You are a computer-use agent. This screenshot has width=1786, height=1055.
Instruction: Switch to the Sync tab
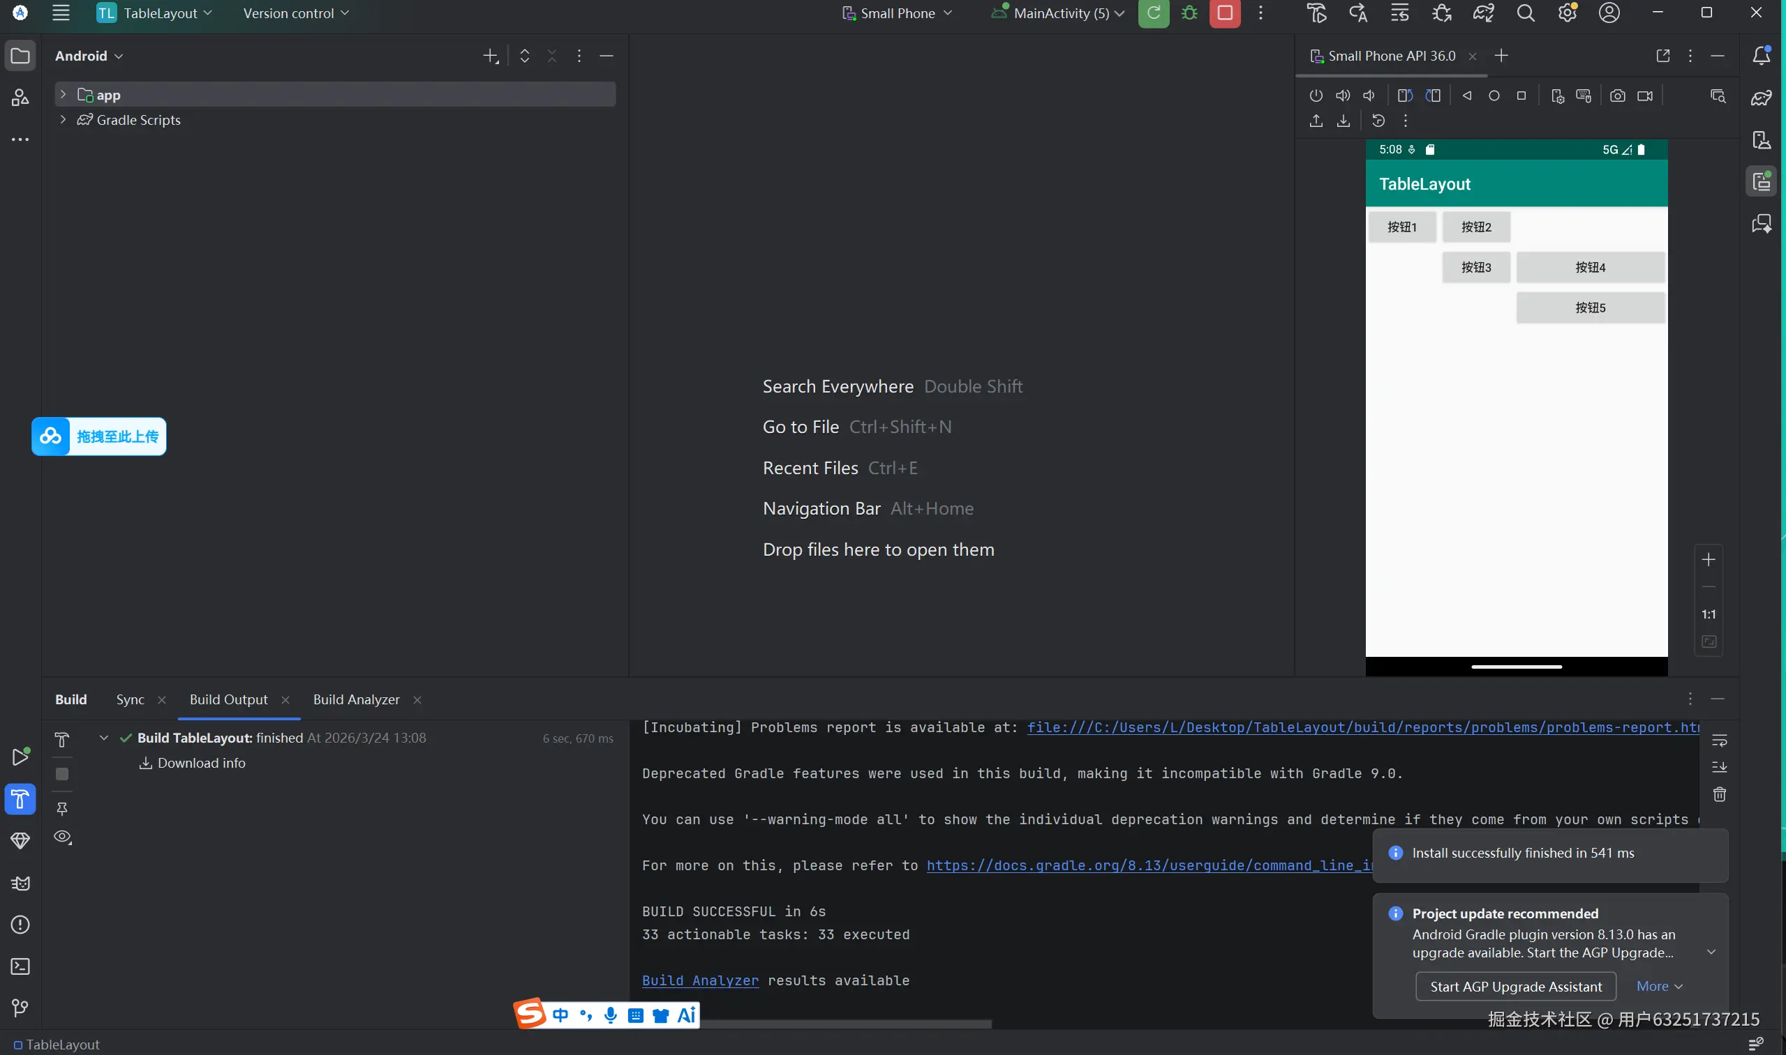[x=131, y=699]
